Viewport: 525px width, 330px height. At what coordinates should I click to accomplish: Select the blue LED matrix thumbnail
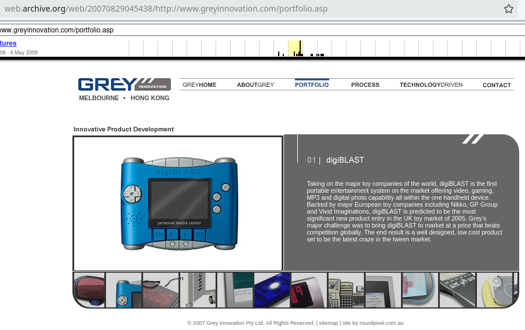272,290
